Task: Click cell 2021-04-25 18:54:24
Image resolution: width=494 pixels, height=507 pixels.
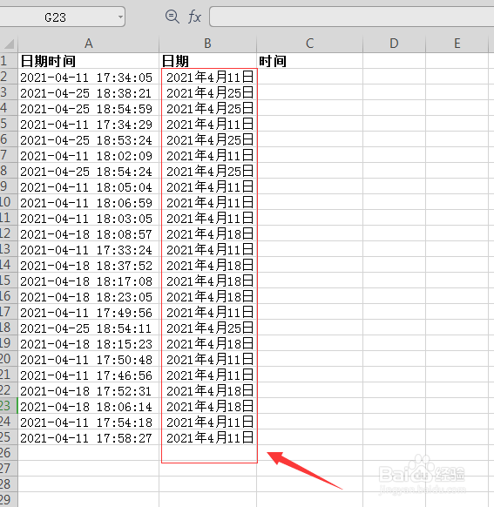Action: [89, 171]
